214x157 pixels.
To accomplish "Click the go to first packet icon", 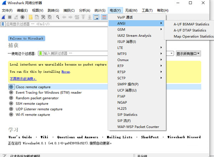I will [x=83, y=17].
